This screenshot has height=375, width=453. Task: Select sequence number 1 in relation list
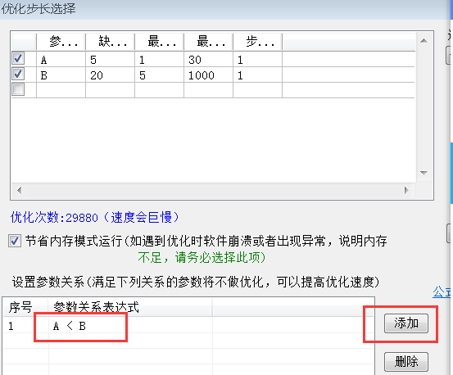[x=11, y=326]
